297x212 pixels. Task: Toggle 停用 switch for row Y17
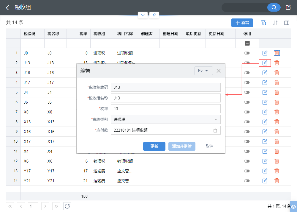point(247,171)
